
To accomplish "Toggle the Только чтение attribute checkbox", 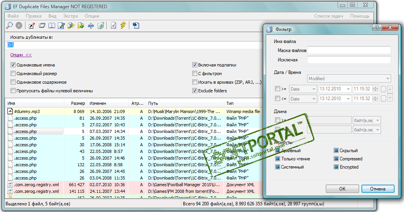I will pyautogui.click(x=277, y=159).
